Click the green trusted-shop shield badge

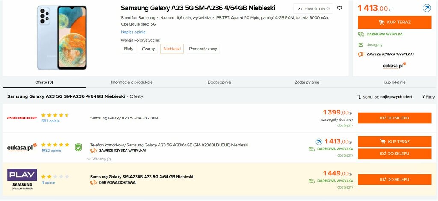click(x=78, y=148)
